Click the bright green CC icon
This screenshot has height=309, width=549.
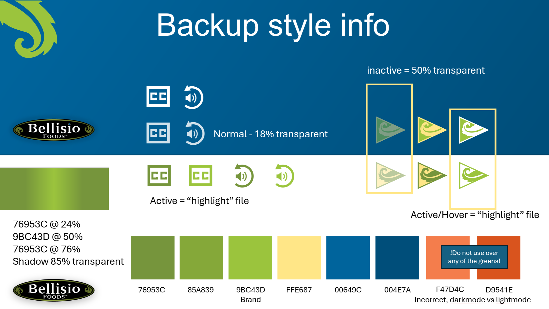point(201,176)
